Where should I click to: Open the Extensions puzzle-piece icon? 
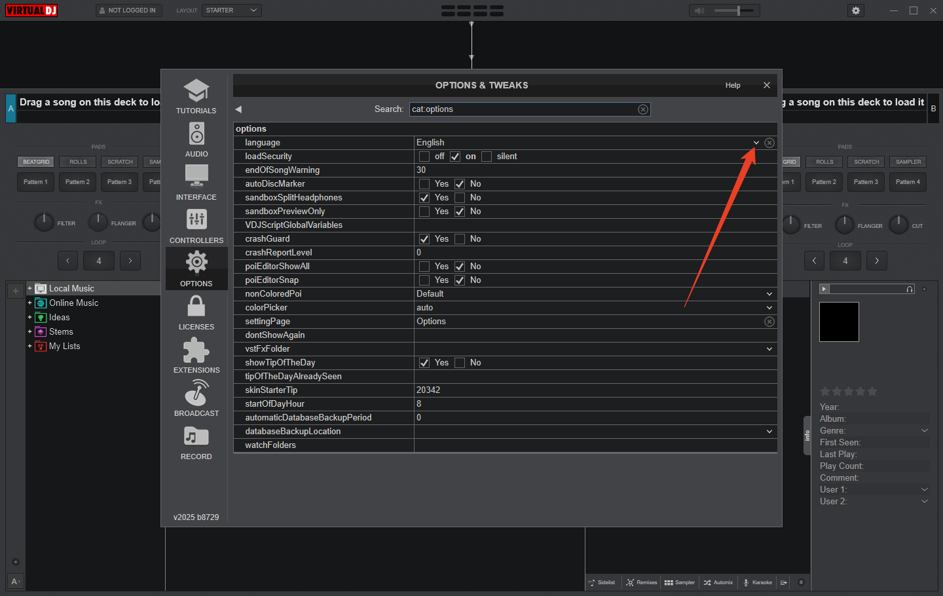point(196,350)
